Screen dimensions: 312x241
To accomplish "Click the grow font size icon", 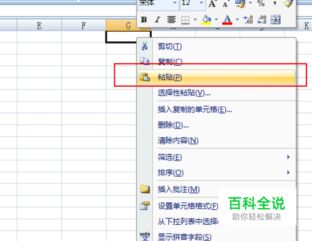I will [212, 4].
